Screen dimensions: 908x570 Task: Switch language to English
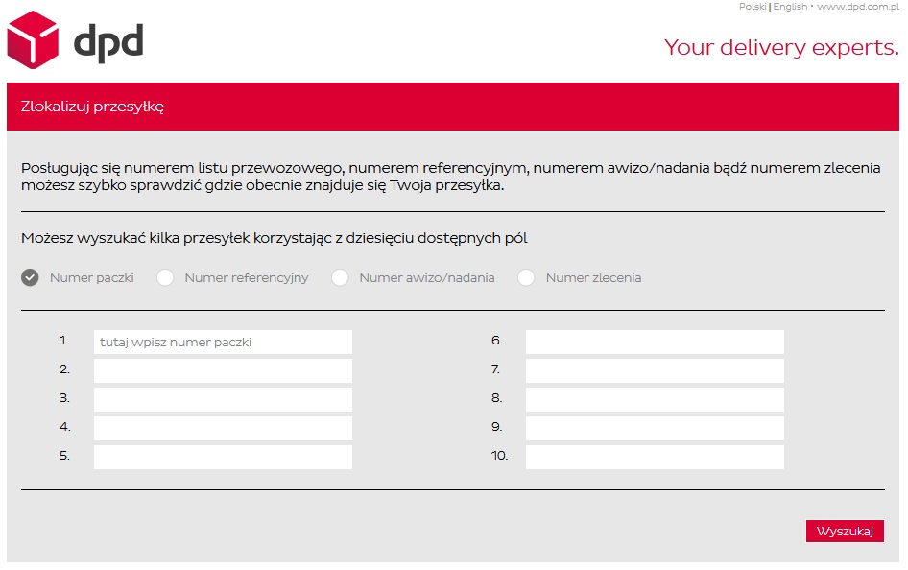tap(789, 7)
